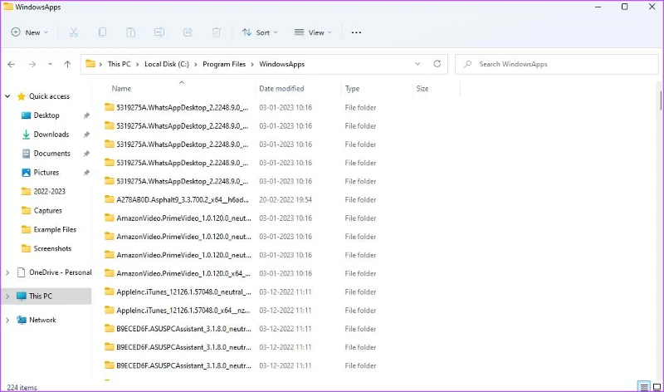The image size is (664, 392).
Task: Click the 224 items status text
Action: (x=22, y=387)
